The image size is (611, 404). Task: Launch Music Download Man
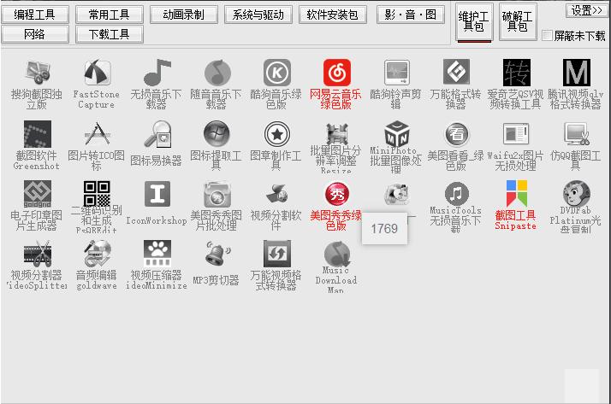coord(336,254)
